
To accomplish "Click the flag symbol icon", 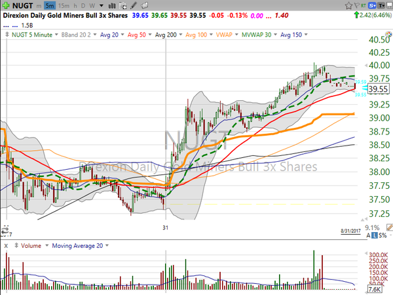I will 357,5.
